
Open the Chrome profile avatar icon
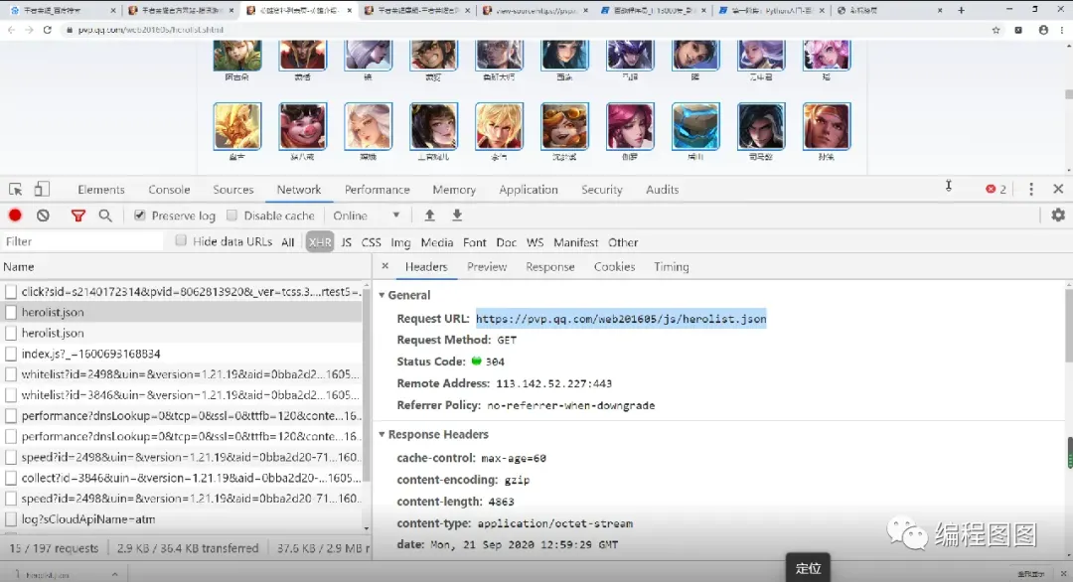point(1043,30)
